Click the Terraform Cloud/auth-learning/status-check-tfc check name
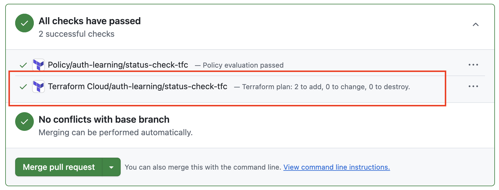499x190 pixels. point(138,87)
